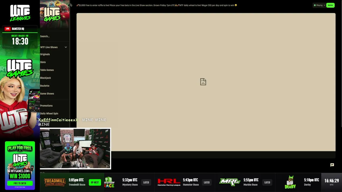This screenshot has height=192, width=342.
Task: Click the 5:32pm UTC Mystery Race time
Action: click(130, 180)
